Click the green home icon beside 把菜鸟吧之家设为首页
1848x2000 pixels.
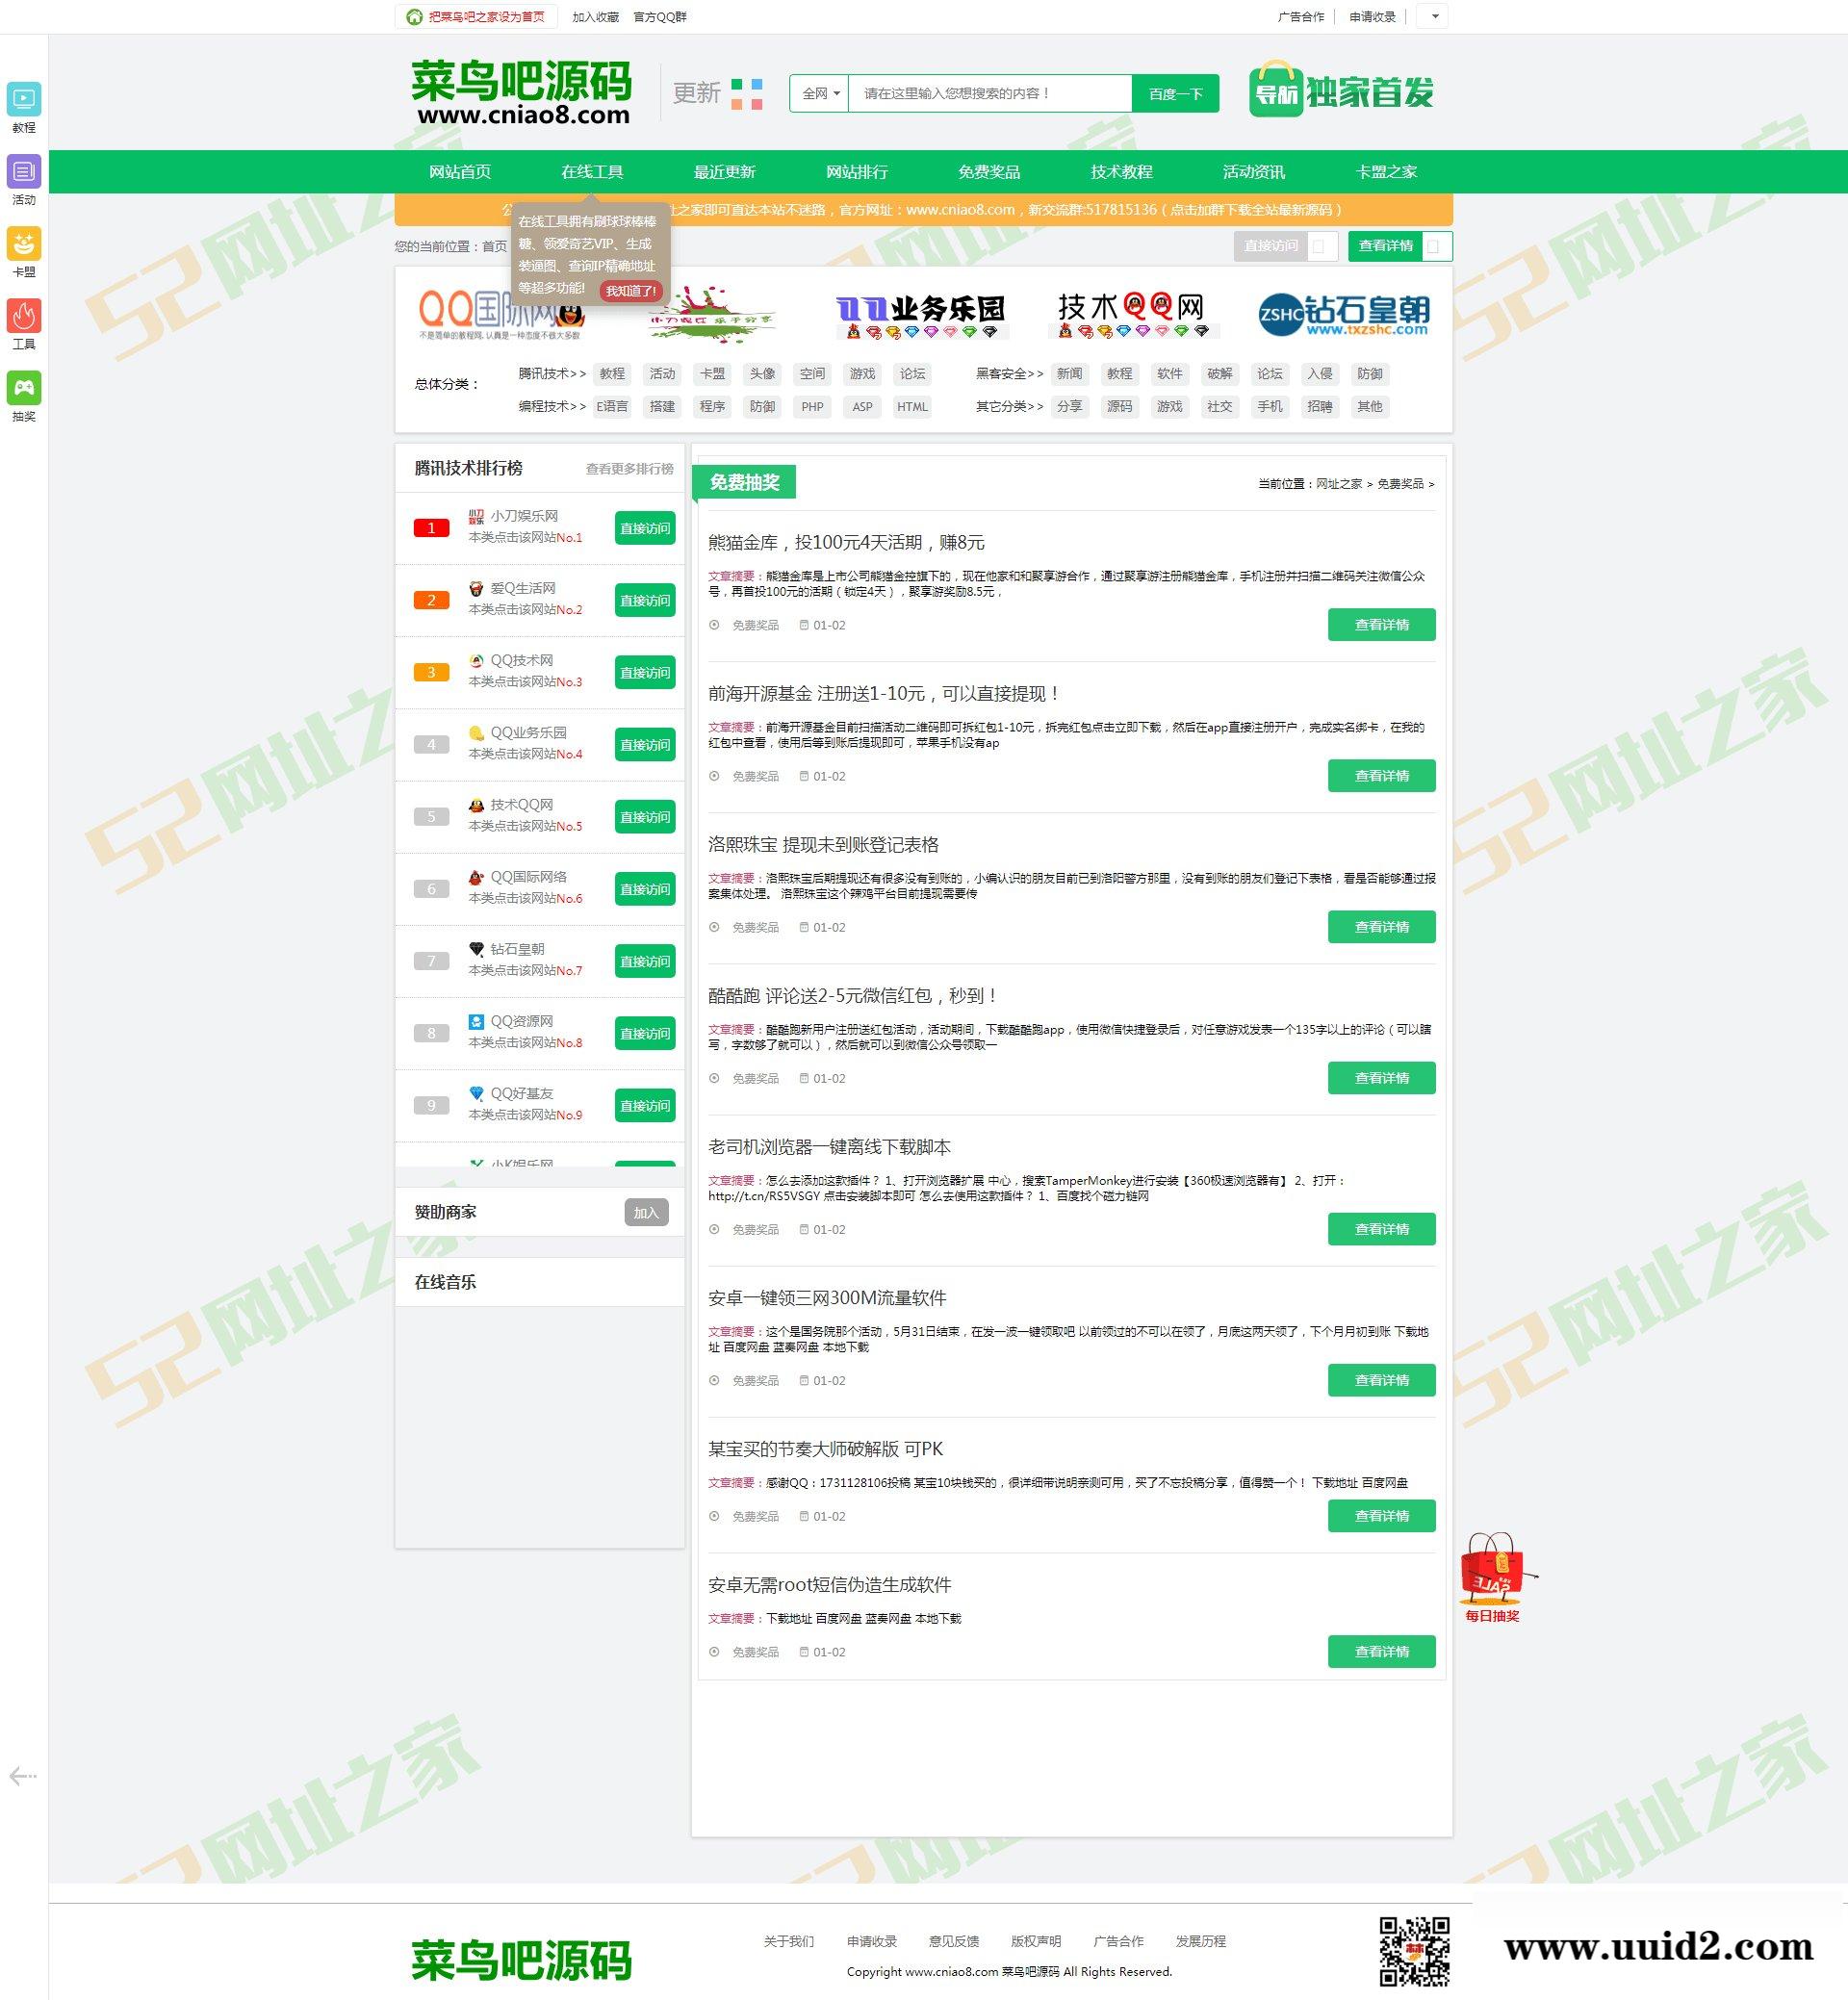[414, 16]
